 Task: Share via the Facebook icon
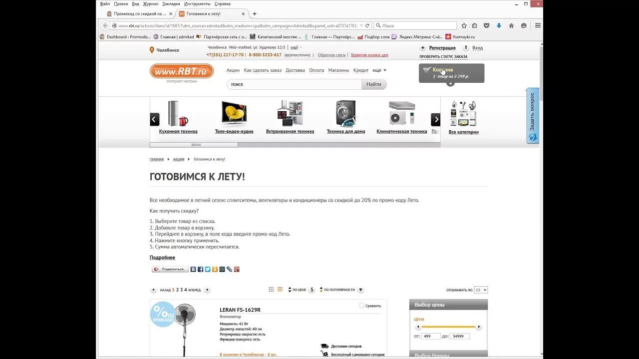coord(200,269)
